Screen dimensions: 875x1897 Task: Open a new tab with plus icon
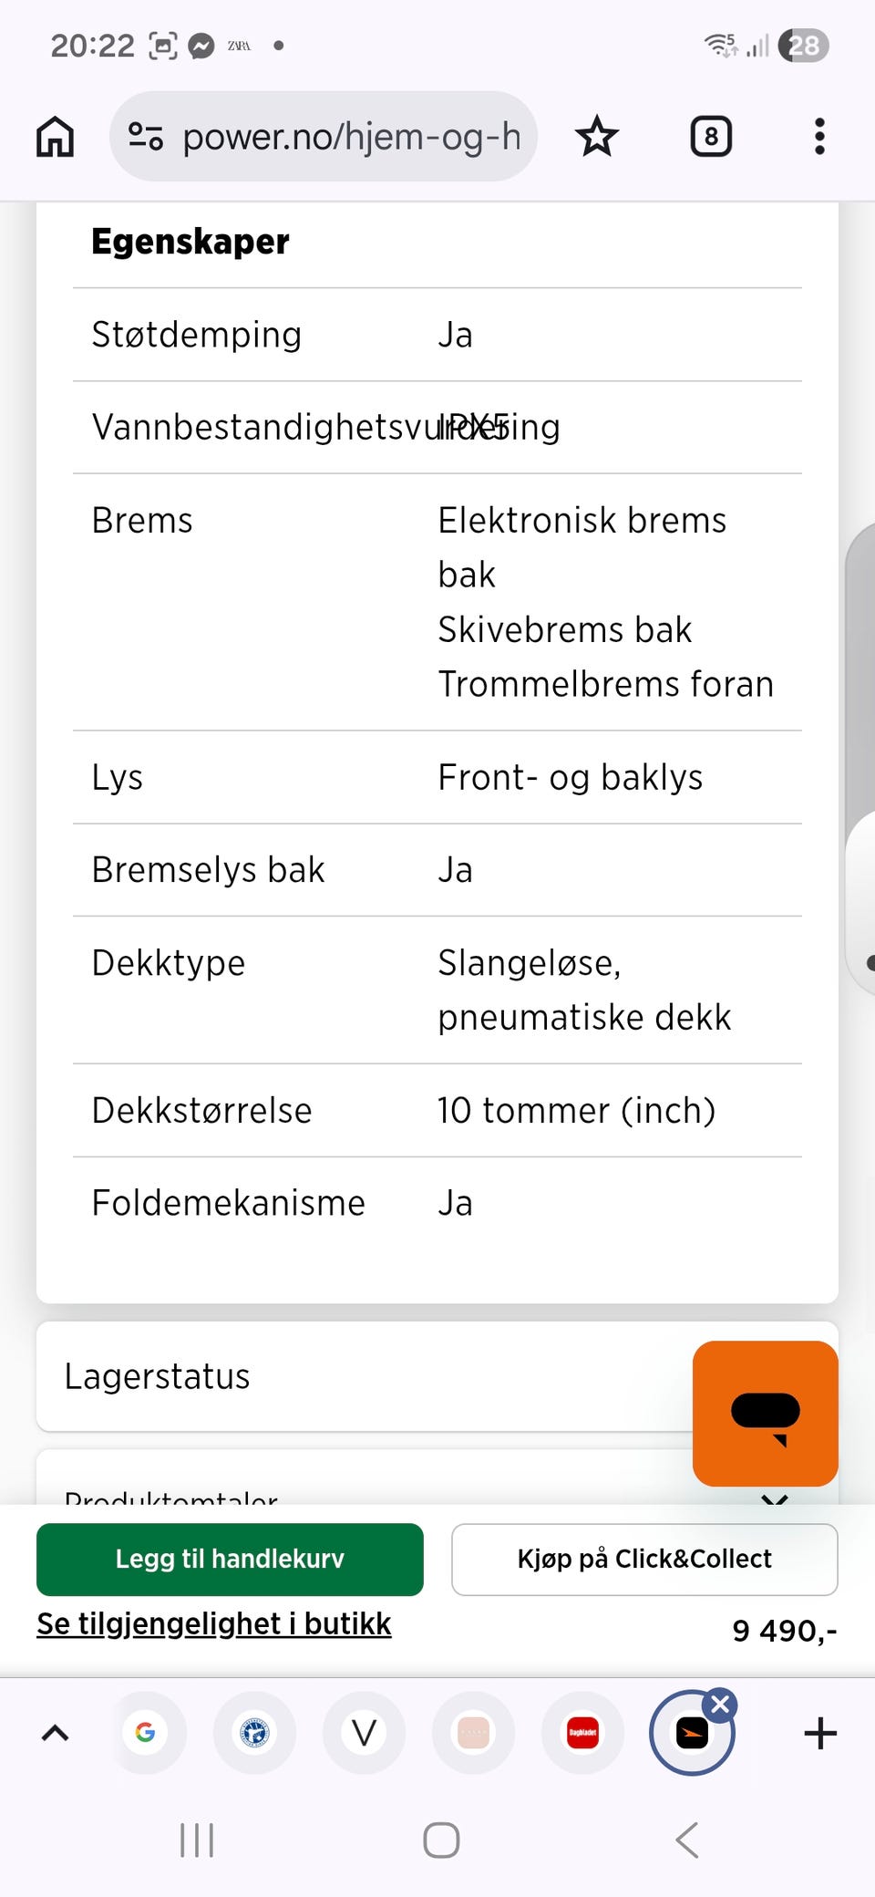820,1733
